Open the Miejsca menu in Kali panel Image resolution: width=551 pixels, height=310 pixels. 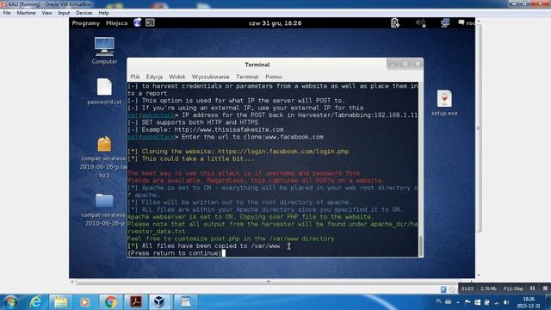(117, 23)
